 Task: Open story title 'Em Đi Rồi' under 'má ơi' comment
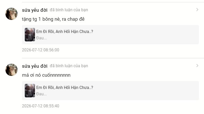tap(65, 88)
